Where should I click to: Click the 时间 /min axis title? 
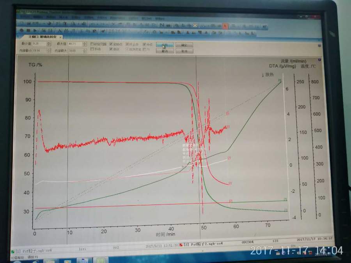[x=165, y=234]
